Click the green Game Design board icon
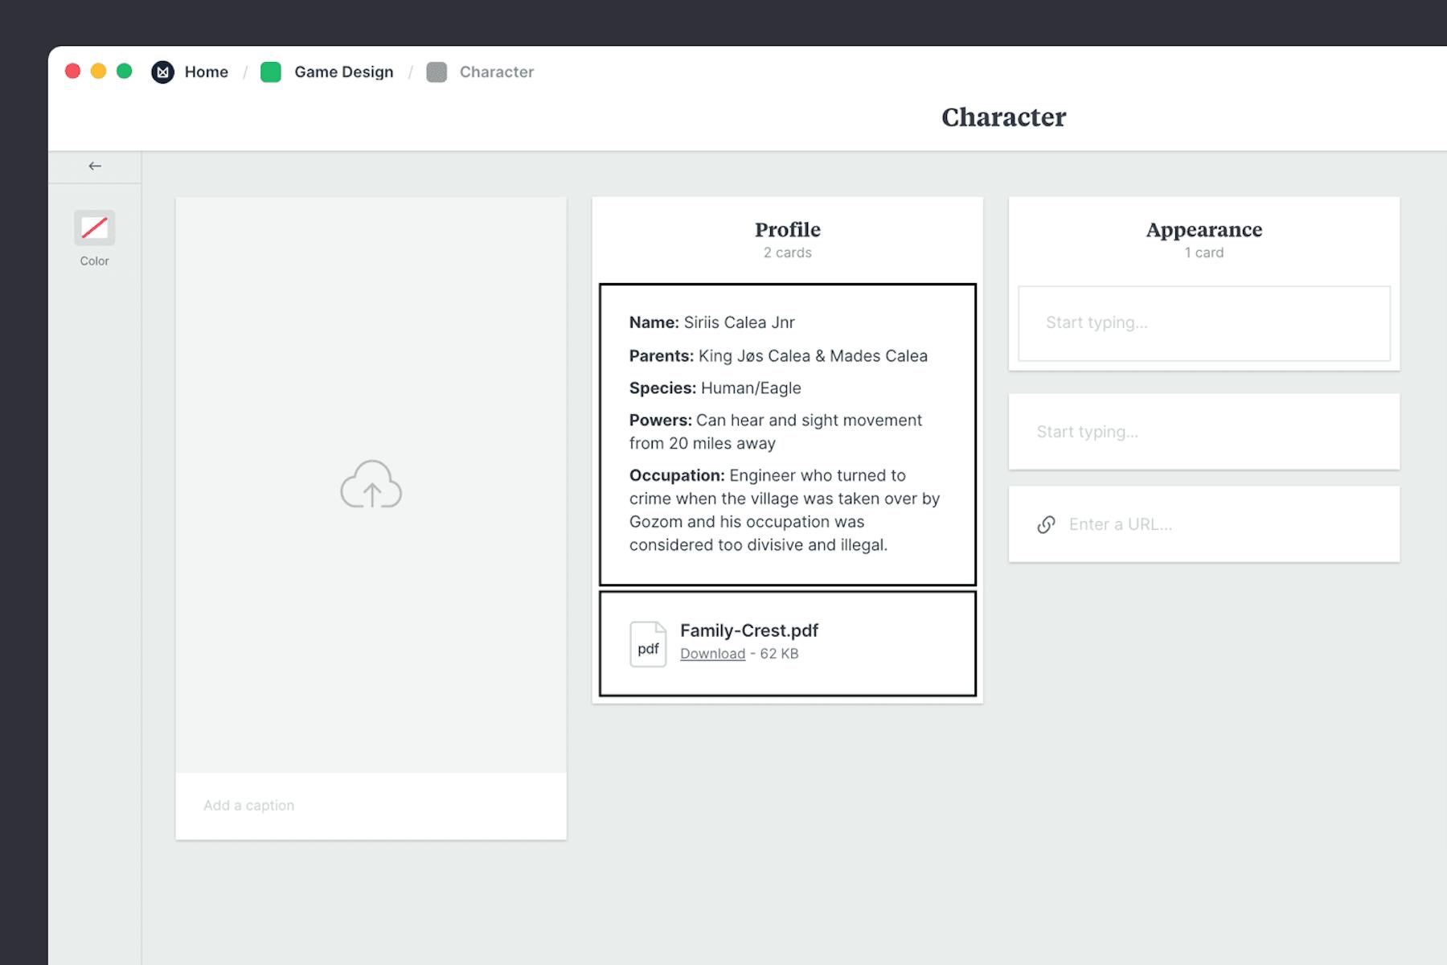The image size is (1447, 965). [272, 72]
